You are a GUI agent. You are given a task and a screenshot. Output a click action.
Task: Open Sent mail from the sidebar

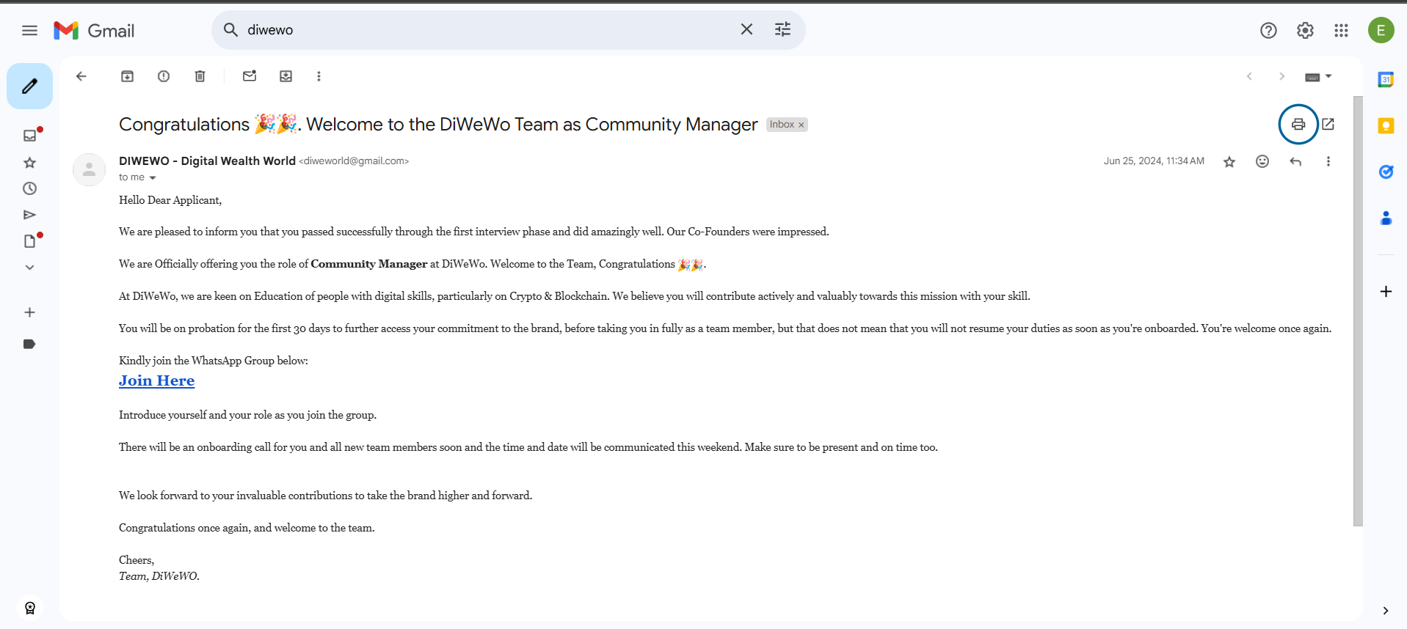point(29,215)
